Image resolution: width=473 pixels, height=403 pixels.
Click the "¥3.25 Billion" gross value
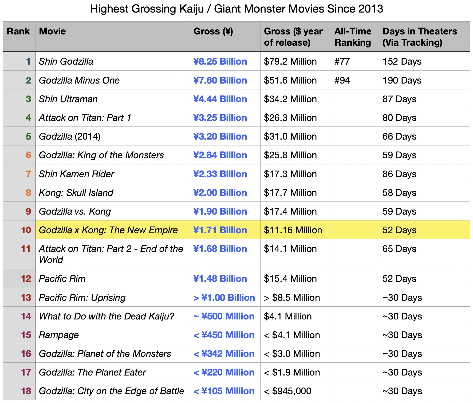point(220,118)
